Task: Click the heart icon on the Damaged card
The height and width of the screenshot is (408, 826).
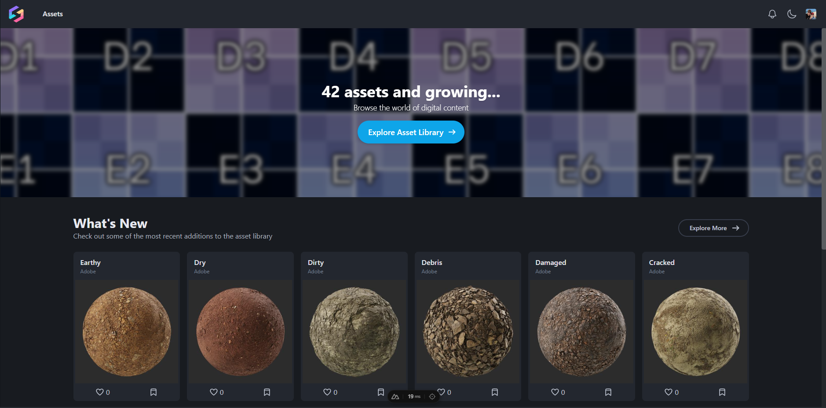Action: click(x=555, y=392)
